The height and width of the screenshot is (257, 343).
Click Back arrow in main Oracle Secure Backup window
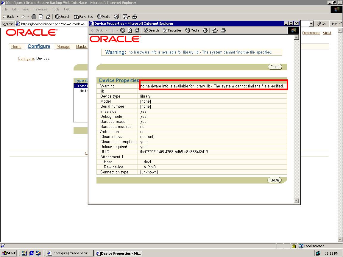coord(8,17)
